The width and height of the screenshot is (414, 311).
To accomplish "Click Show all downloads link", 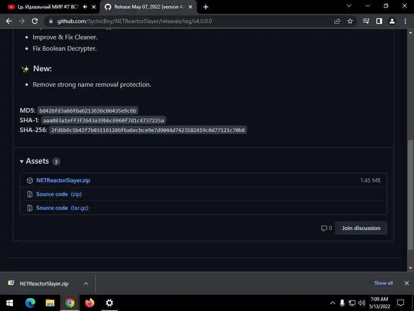I will pyautogui.click(x=383, y=283).
